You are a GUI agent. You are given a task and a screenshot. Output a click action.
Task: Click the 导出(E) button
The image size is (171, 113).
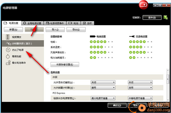pyautogui.click(x=76, y=29)
